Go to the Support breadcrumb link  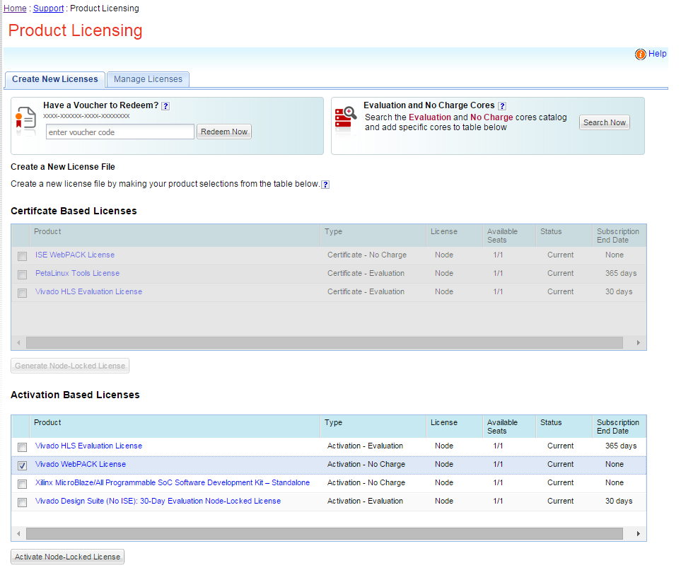click(x=48, y=8)
